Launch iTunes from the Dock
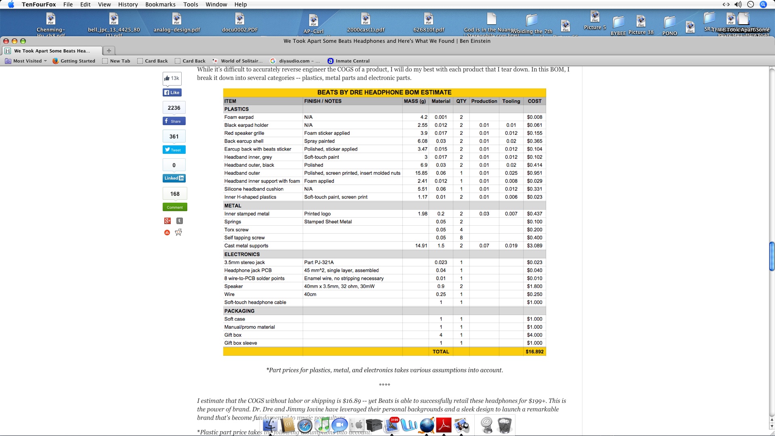Image resolution: width=775 pixels, height=436 pixels. click(x=323, y=425)
